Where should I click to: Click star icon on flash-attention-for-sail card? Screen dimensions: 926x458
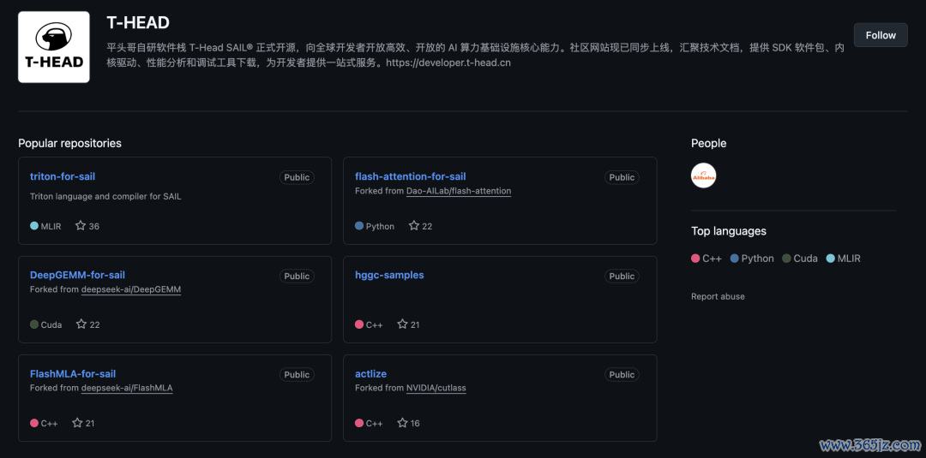(x=414, y=226)
